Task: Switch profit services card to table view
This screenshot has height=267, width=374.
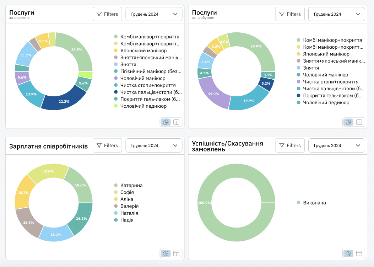Action: coord(359,122)
